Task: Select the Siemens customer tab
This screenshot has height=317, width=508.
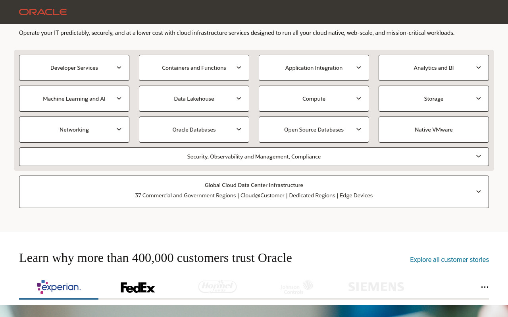Action: click(376, 287)
